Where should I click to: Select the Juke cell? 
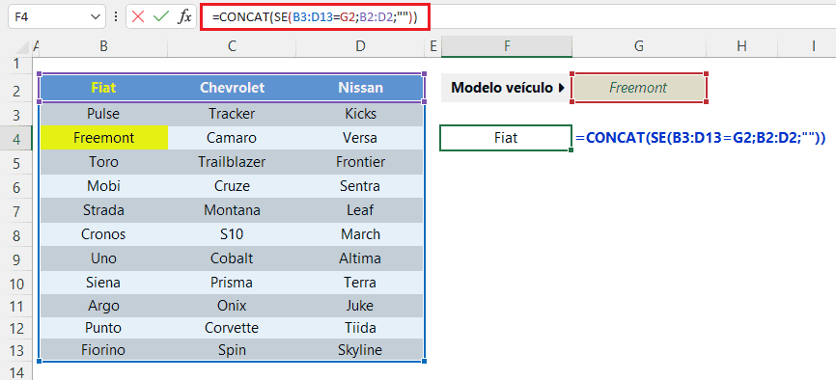pyautogui.click(x=360, y=307)
